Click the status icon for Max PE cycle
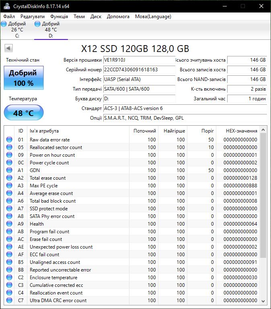The width and height of the screenshot is (271, 309). pyautogui.click(x=9, y=185)
